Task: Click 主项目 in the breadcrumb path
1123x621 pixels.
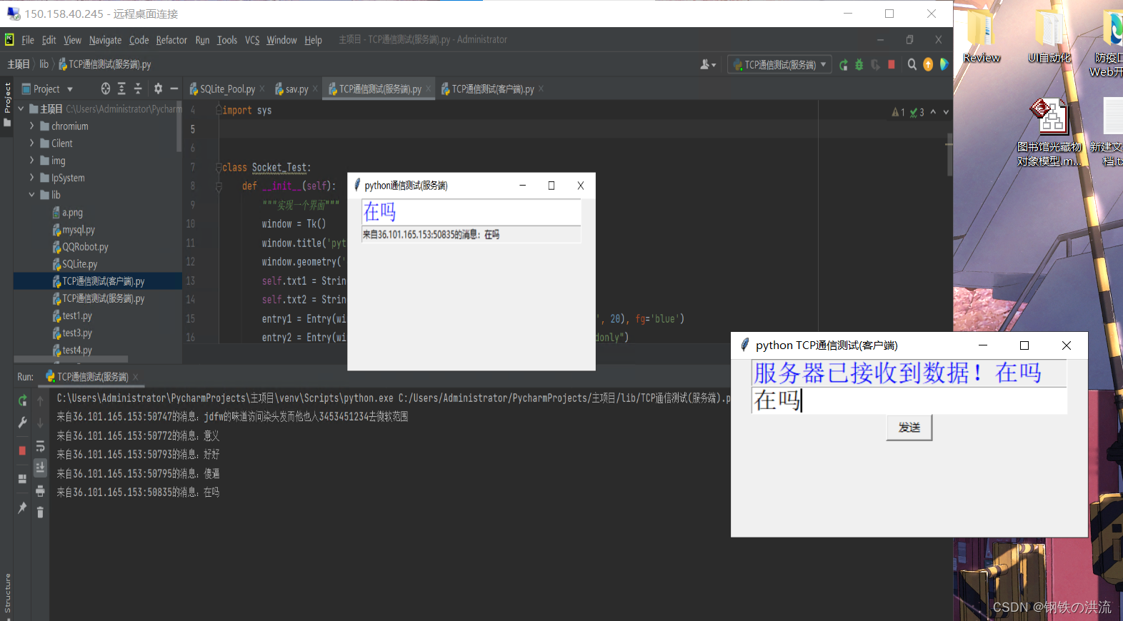Action: [x=19, y=64]
